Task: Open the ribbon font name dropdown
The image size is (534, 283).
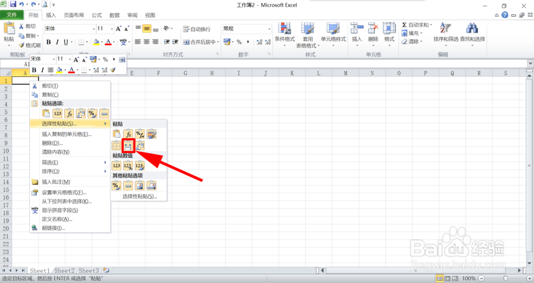Action: tap(93, 29)
